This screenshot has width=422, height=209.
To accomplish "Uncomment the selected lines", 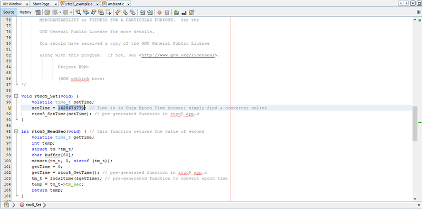I will pyautogui.click(x=184, y=12).
